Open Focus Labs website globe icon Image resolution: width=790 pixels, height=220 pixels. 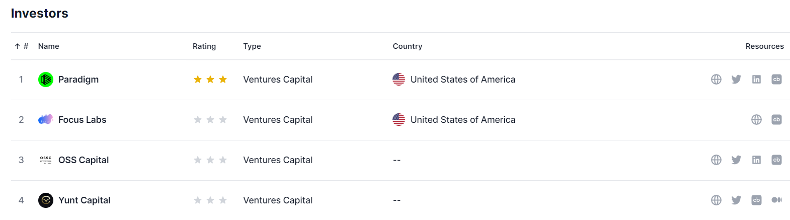point(756,120)
